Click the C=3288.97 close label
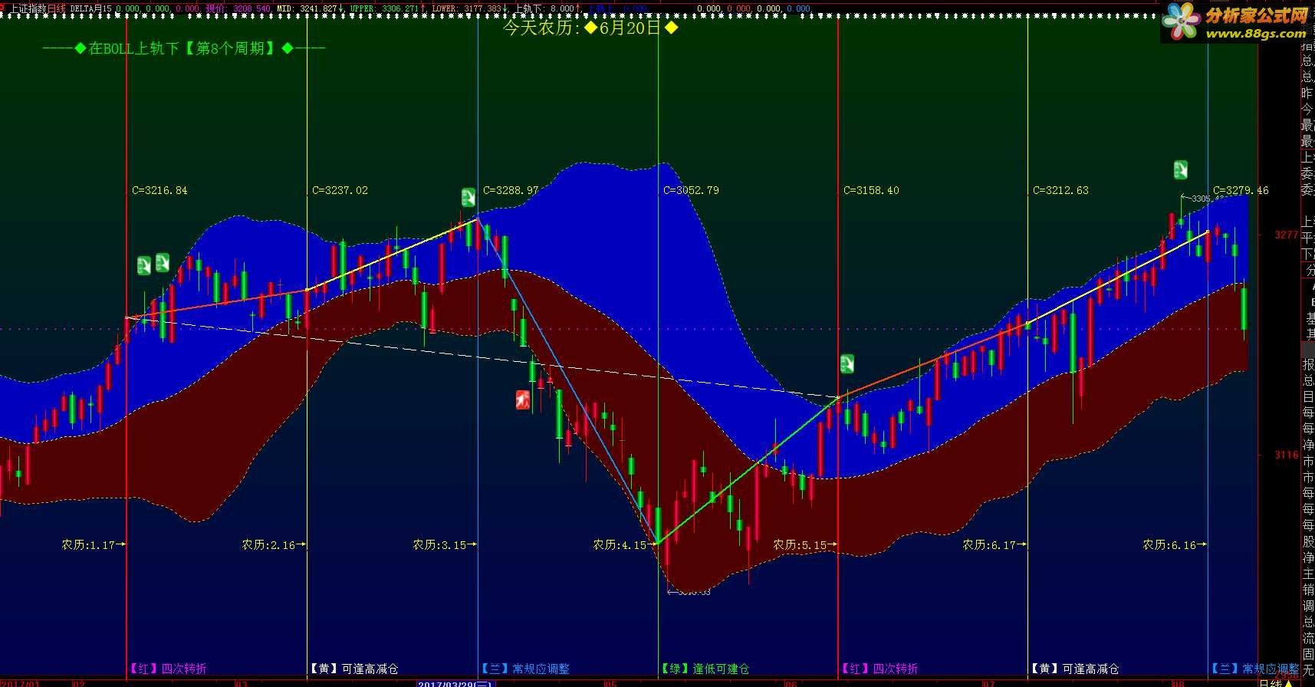Viewport: 1315px width, 687px height. (x=511, y=190)
